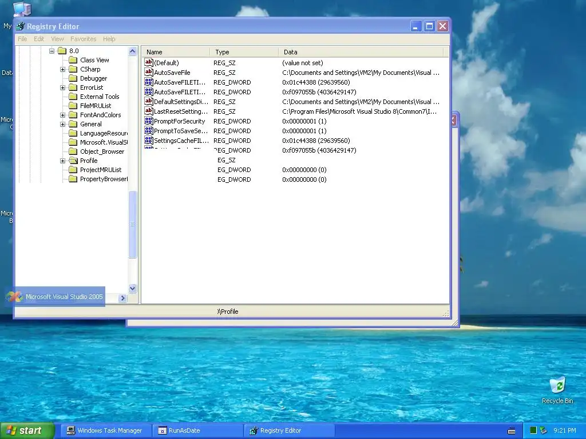Click the PromptToSaveSe... DWORD icon
The width and height of the screenshot is (586, 439).
tap(148, 131)
